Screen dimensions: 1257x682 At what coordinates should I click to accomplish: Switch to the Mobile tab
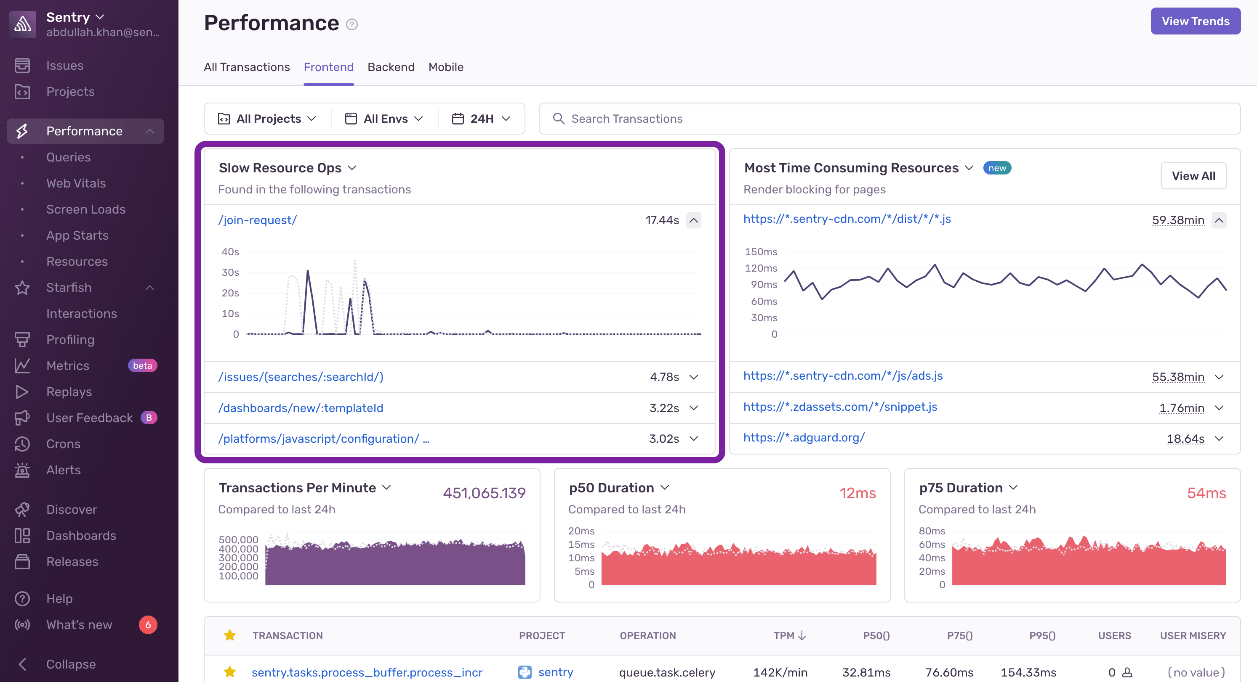coord(445,67)
